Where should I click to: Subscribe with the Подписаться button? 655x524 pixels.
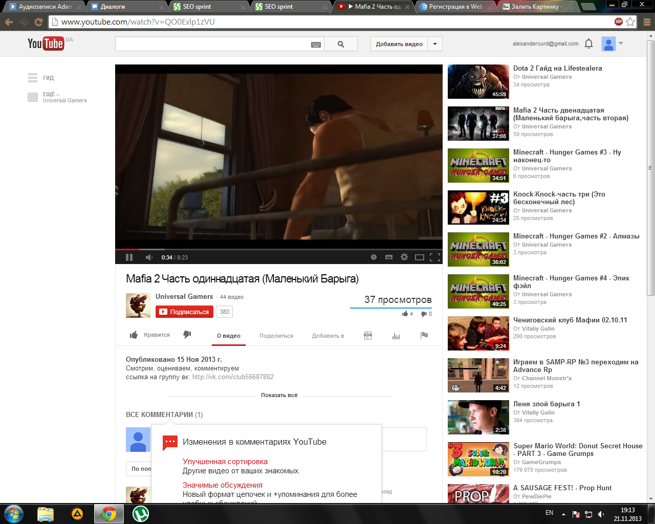pos(185,312)
